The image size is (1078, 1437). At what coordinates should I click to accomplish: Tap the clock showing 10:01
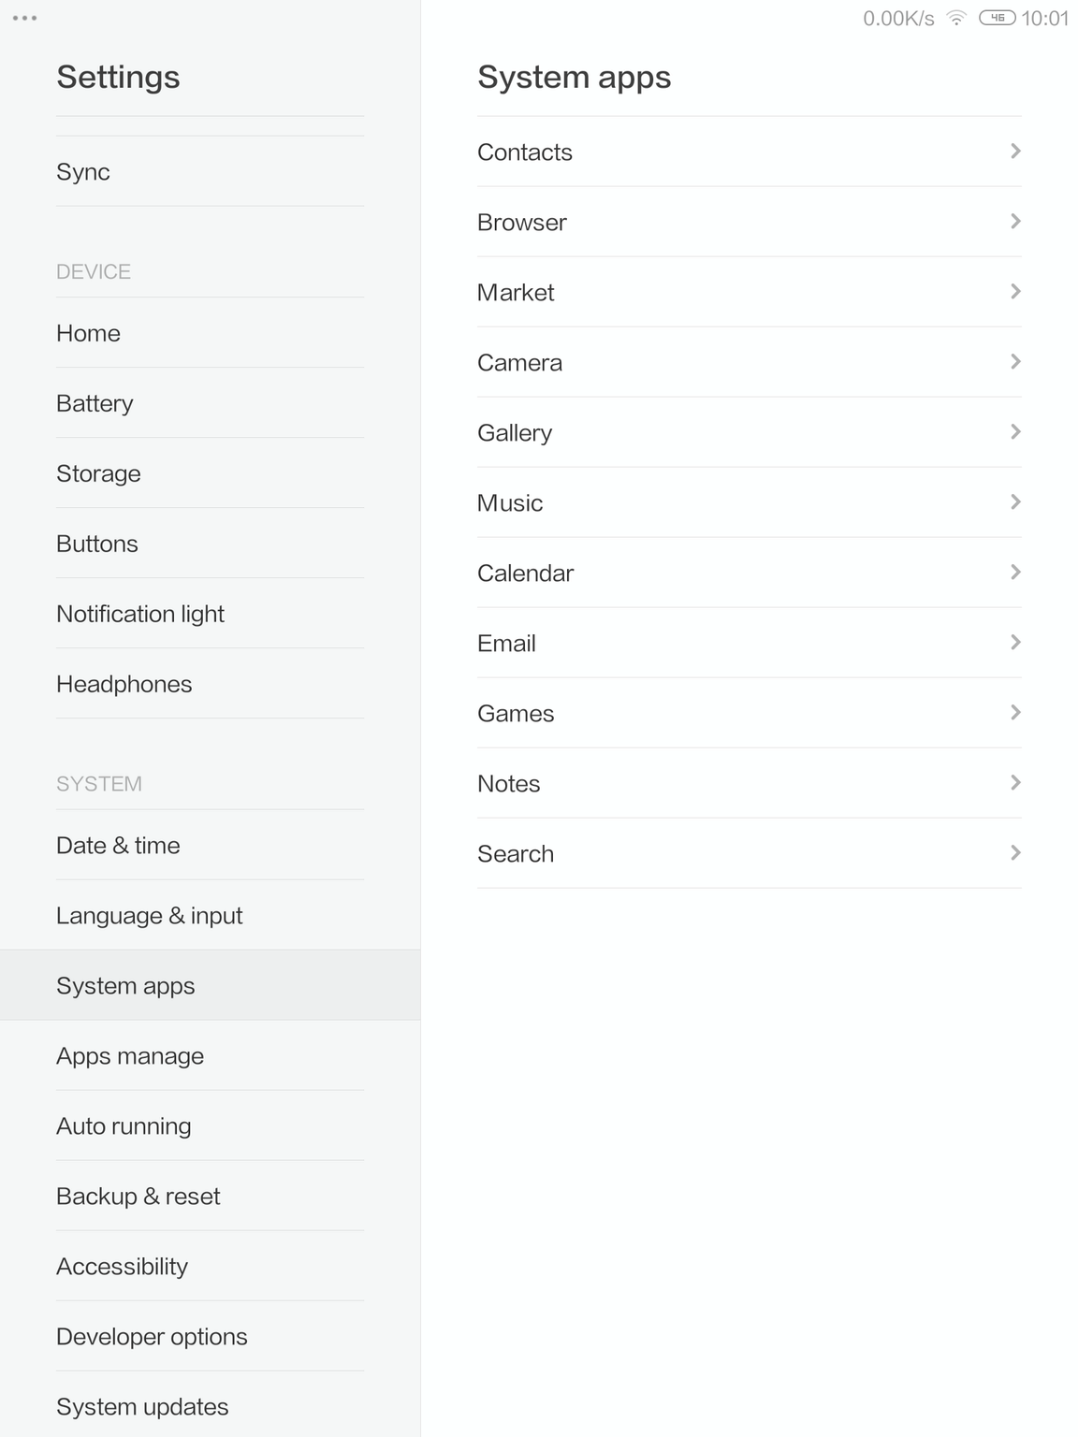(1044, 19)
